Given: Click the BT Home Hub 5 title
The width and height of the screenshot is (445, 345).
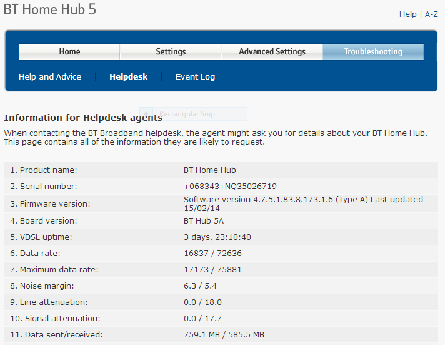Looking at the screenshot, I should 50,9.
